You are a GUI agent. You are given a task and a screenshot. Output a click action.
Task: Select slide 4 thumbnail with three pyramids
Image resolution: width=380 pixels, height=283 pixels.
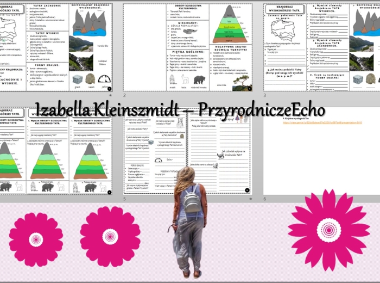pos(56,151)
